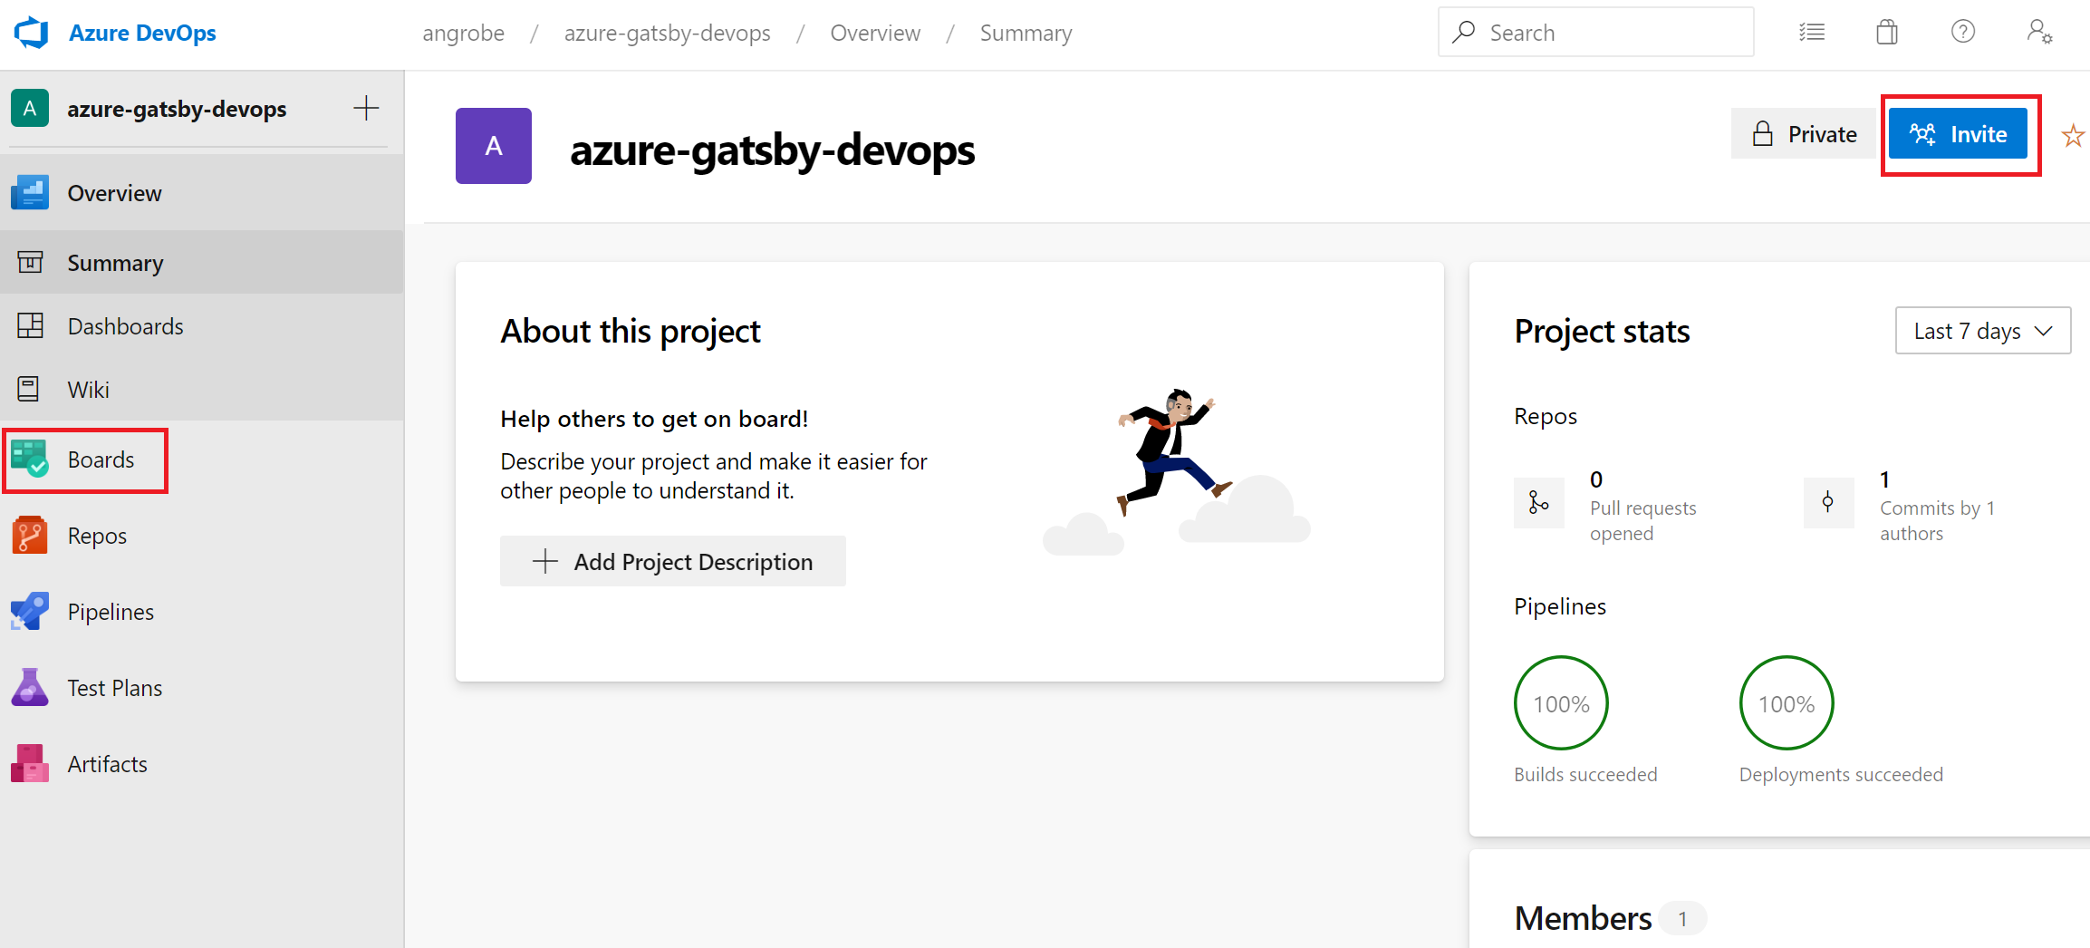Open the Artifacts section

tap(106, 763)
